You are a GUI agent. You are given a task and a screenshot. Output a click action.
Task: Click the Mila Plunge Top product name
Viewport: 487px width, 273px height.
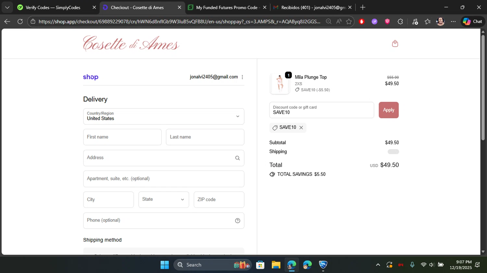(x=311, y=77)
